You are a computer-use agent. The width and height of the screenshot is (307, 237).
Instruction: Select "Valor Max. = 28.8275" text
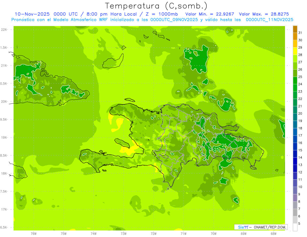[x=264, y=14]
